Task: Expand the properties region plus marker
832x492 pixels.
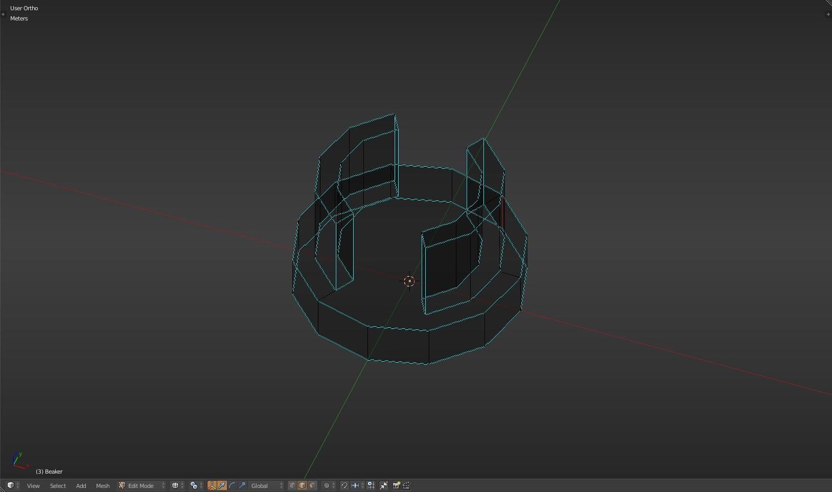Action: 828,14
